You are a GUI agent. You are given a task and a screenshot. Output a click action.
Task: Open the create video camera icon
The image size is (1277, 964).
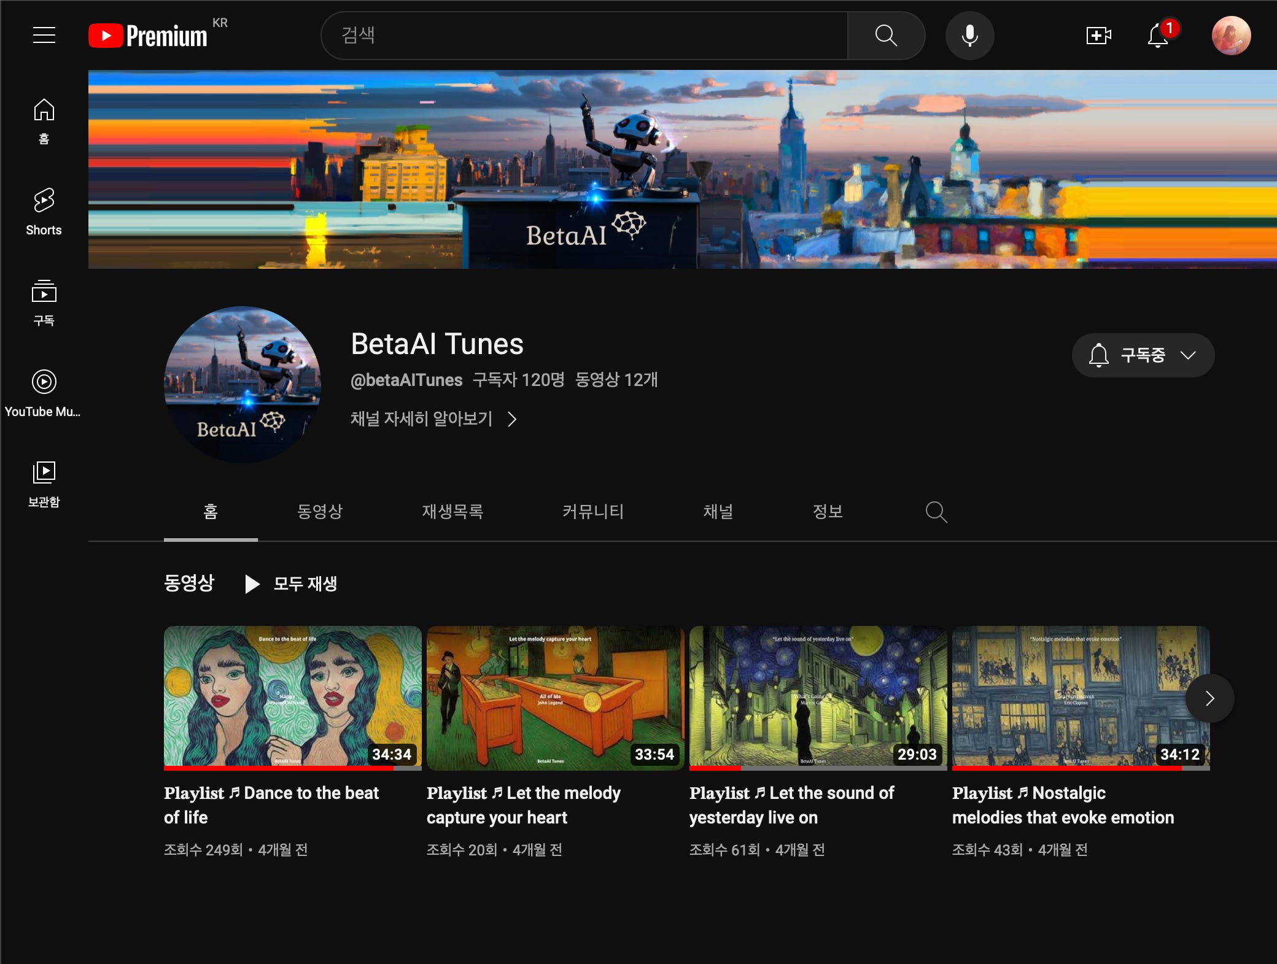(x=1098, y=36)
